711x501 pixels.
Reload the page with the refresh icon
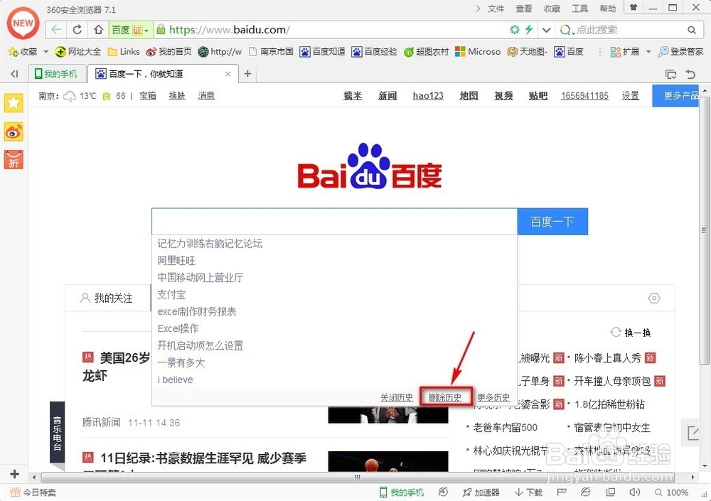tap(77, 30)
